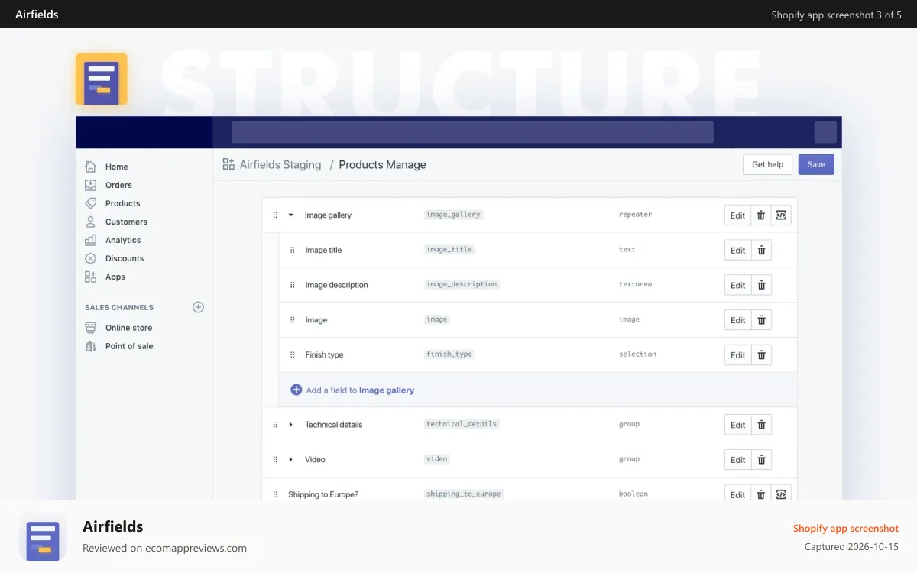Open Online store sales channel

[x=128, y=328]
